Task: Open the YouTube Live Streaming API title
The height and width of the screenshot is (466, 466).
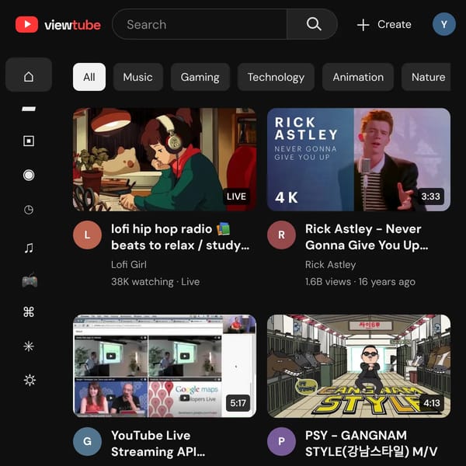Action: tap(158, 443)
